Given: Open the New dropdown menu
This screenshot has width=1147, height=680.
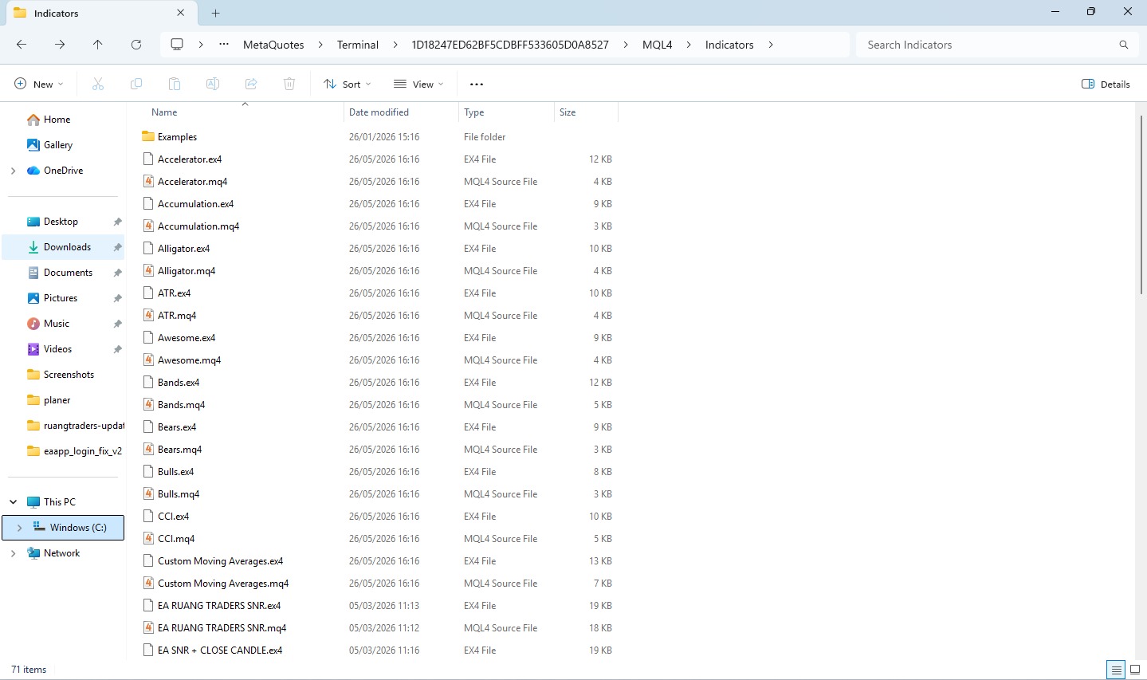Looking at the screenshot, I should click(x=38, y=84).
